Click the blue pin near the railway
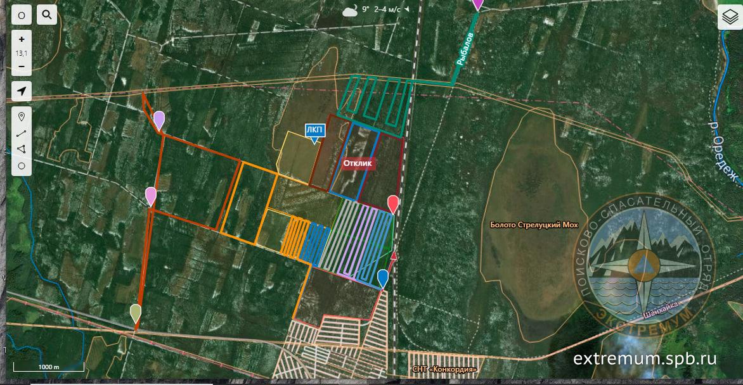This screenshot has height=385, width=743. 383,279
